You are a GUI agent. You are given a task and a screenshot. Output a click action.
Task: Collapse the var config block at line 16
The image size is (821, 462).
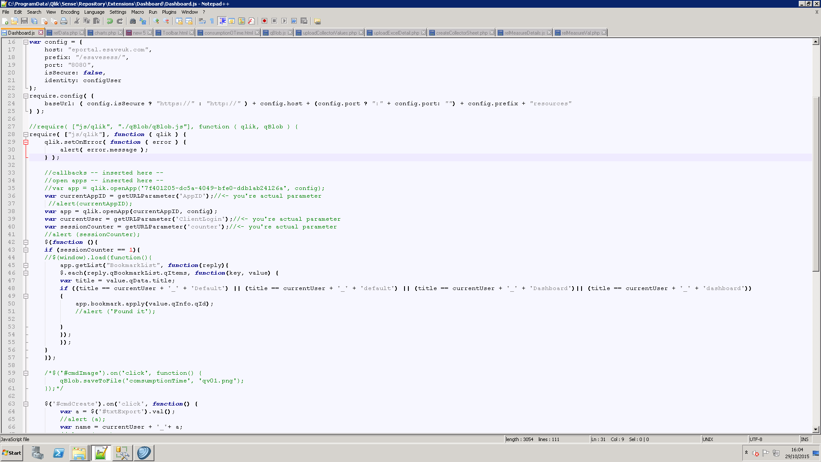[26, 42]
